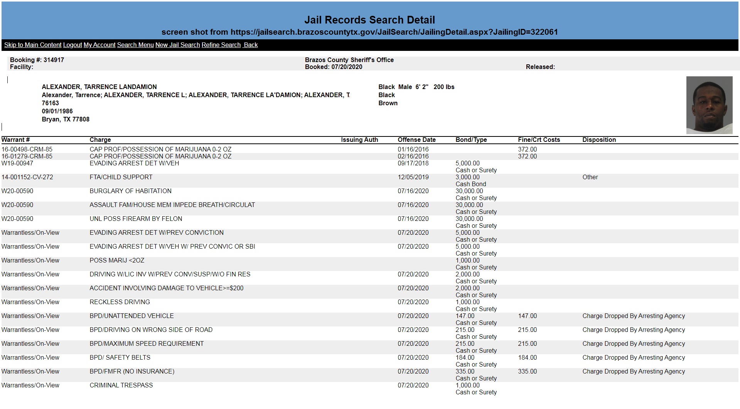Click the 184.00 fine for safety belts
The width and height of the screenshot is (740, 409).
(528, 357)
